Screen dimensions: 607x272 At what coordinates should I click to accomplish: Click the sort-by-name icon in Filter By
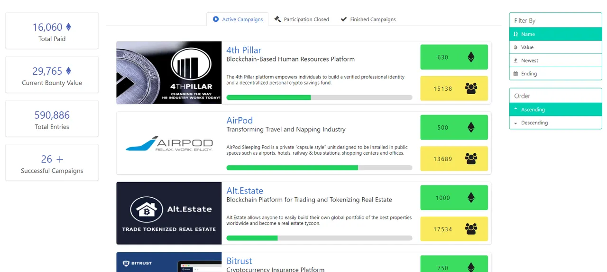pyautogui.click(x=516, y=34)
